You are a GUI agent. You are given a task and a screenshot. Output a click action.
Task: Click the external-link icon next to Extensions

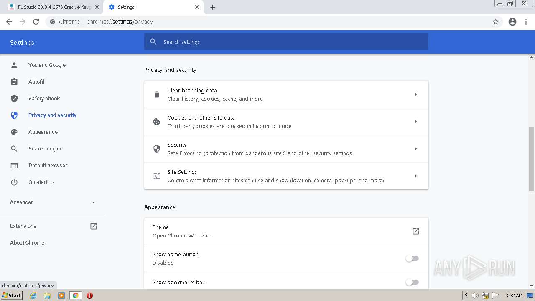(x=94, y=226)
